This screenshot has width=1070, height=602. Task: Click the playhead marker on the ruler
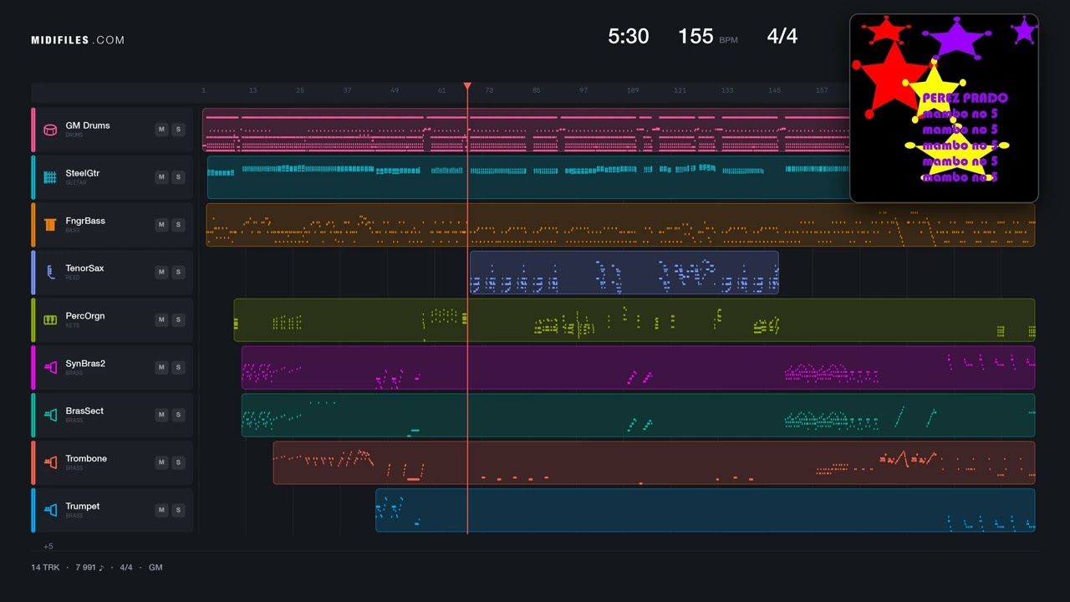coord(467,86)
